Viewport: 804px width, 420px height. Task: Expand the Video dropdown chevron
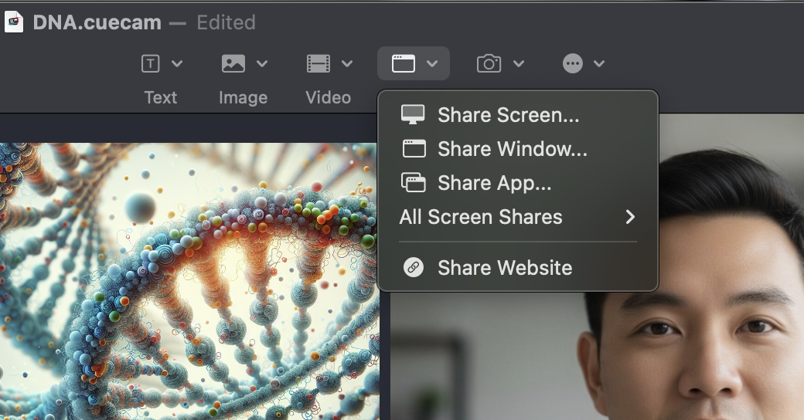tap(347, 63)
